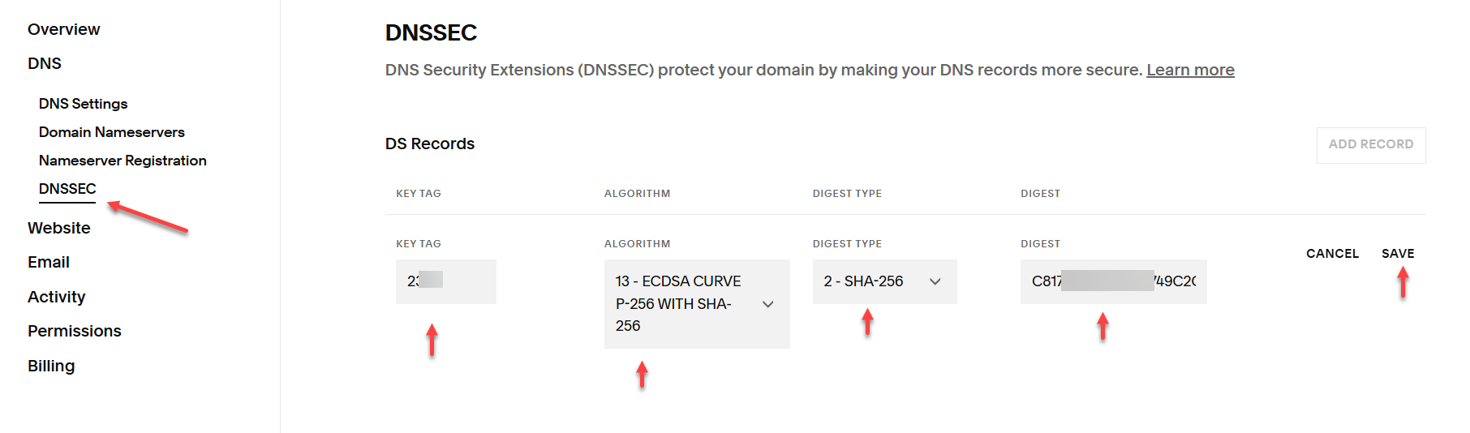1470x433 pixels.
Task: Go to DNS Settings page
Action: coord(83,104)
